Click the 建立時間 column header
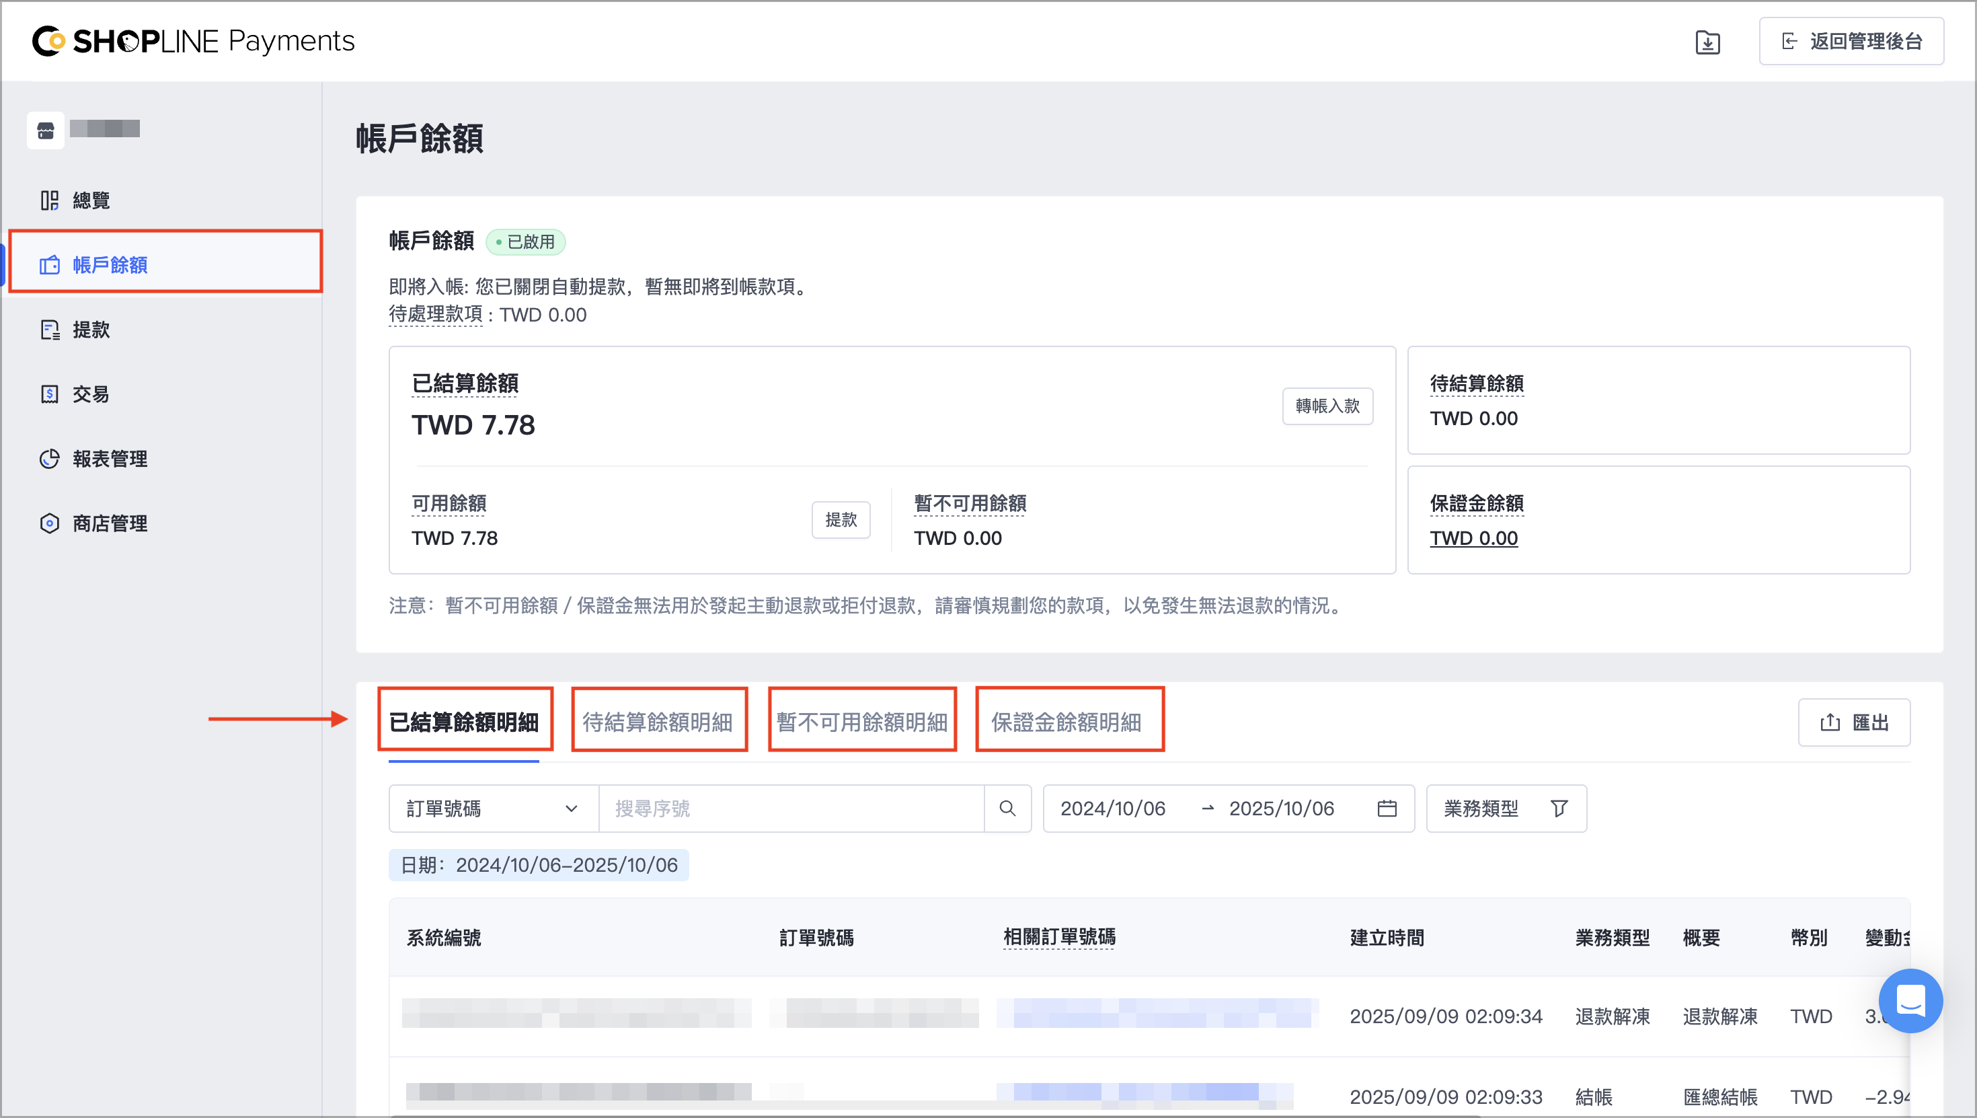This screenshot has height=1118, width=1977. 1386,937
